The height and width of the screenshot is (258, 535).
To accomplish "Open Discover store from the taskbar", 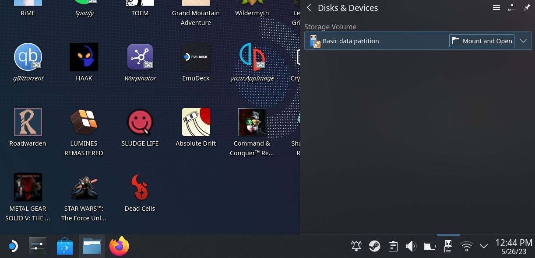I will click(x=65, y=246).
